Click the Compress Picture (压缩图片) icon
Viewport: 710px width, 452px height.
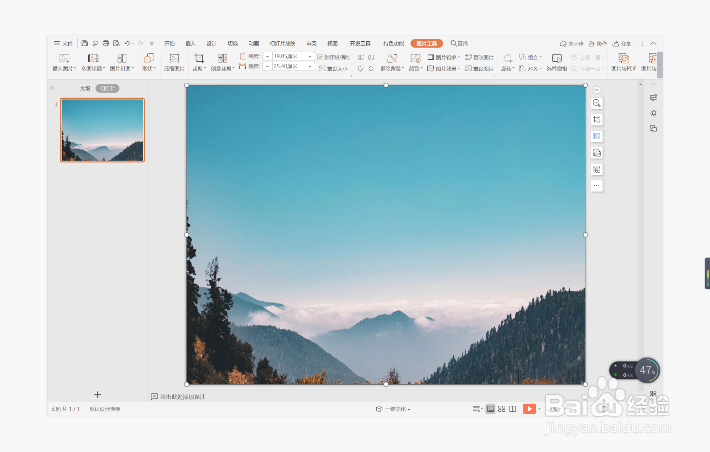tap(174, 58)
